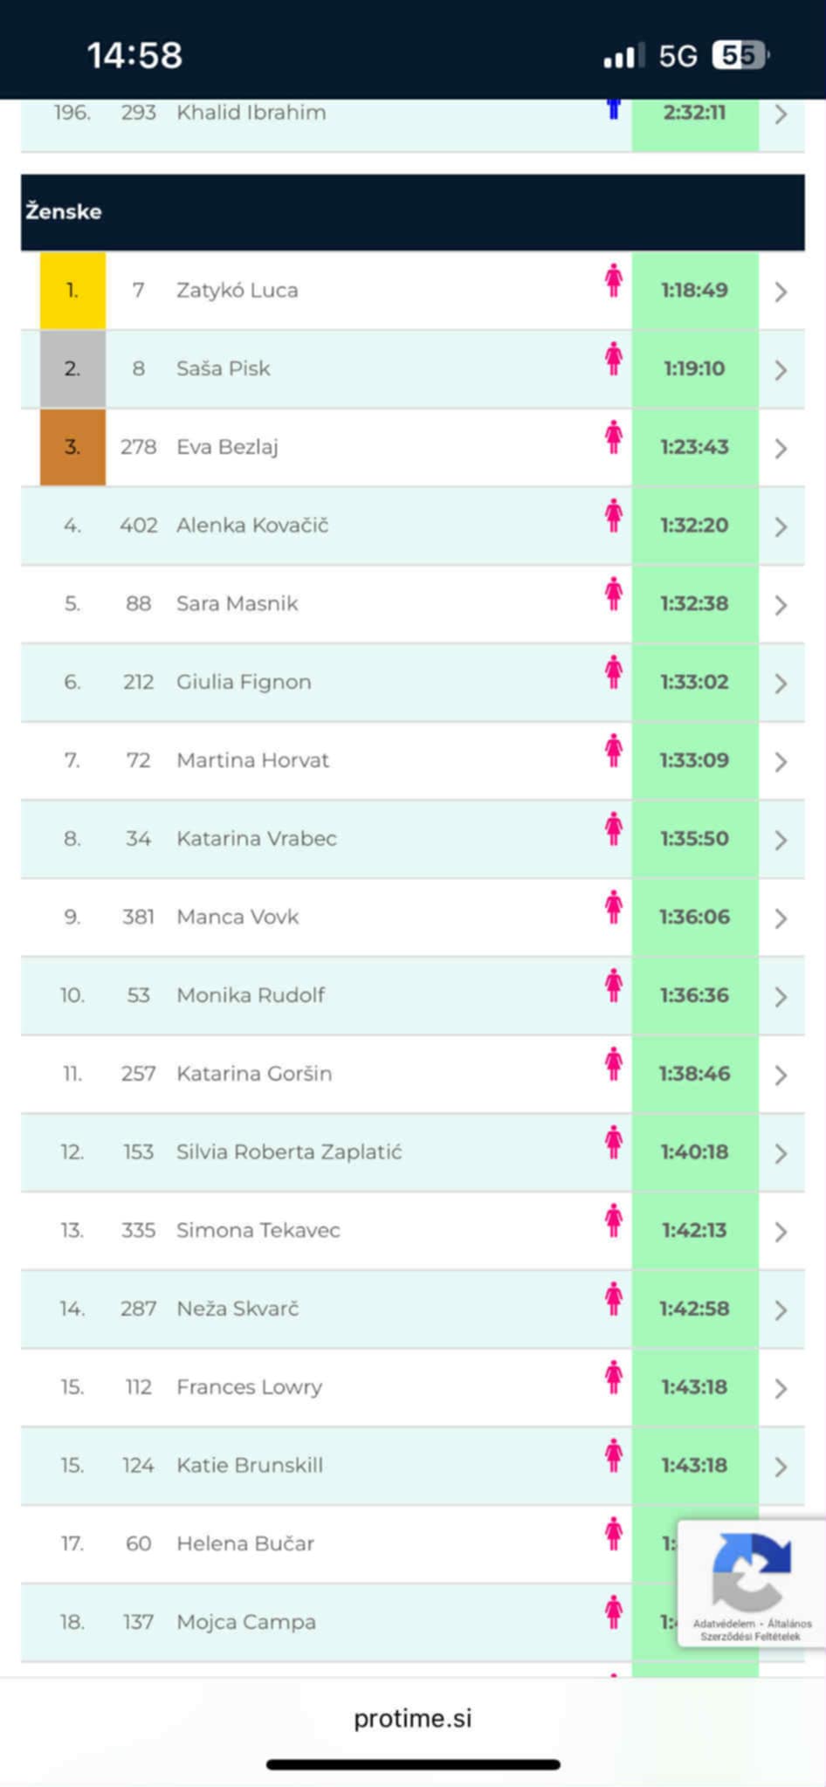The width and height of the screenshot is (826, 1787).
Task: Click blue male icon for Khalid Ibrahim
Action: pos(614,108)
